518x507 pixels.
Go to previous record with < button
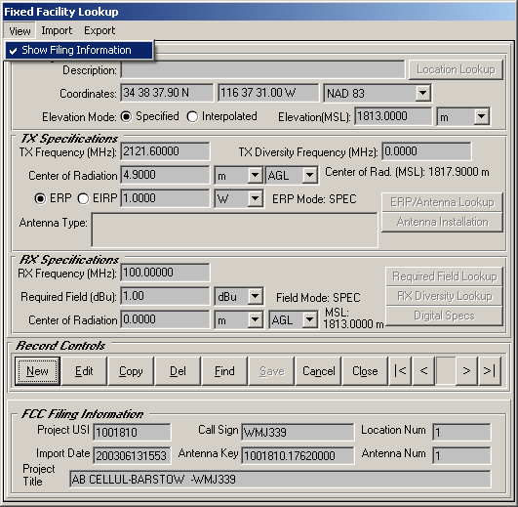(x=423, y=371)
